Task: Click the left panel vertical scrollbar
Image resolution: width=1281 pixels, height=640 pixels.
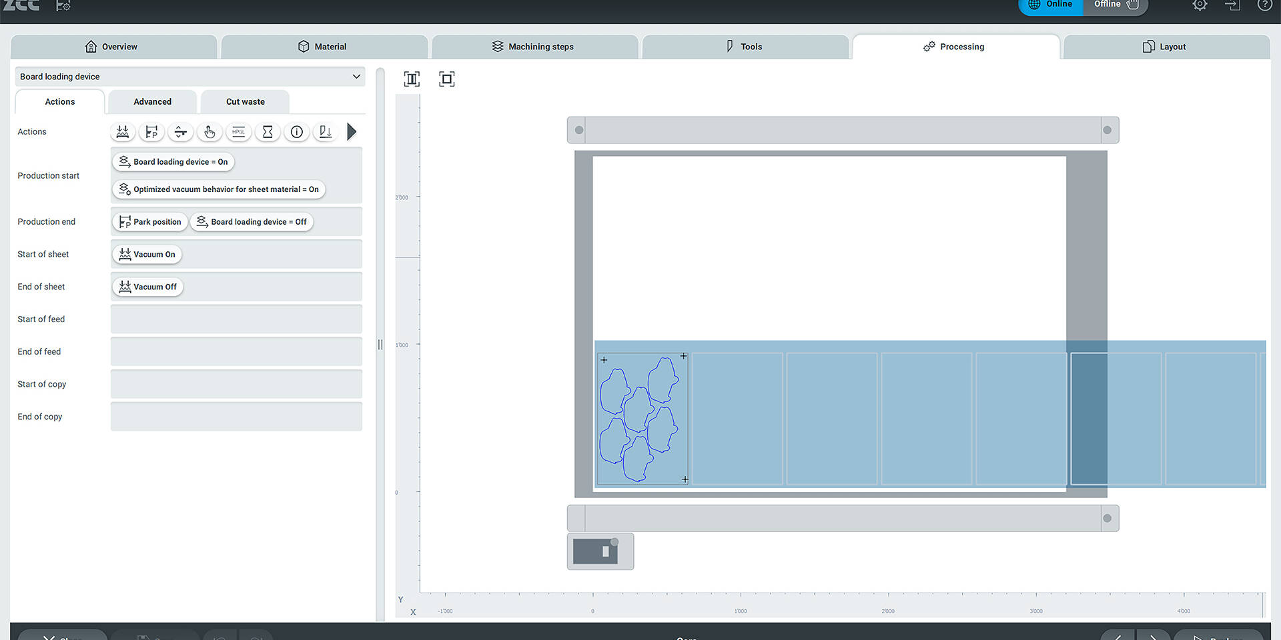Action: pos(380,200)
